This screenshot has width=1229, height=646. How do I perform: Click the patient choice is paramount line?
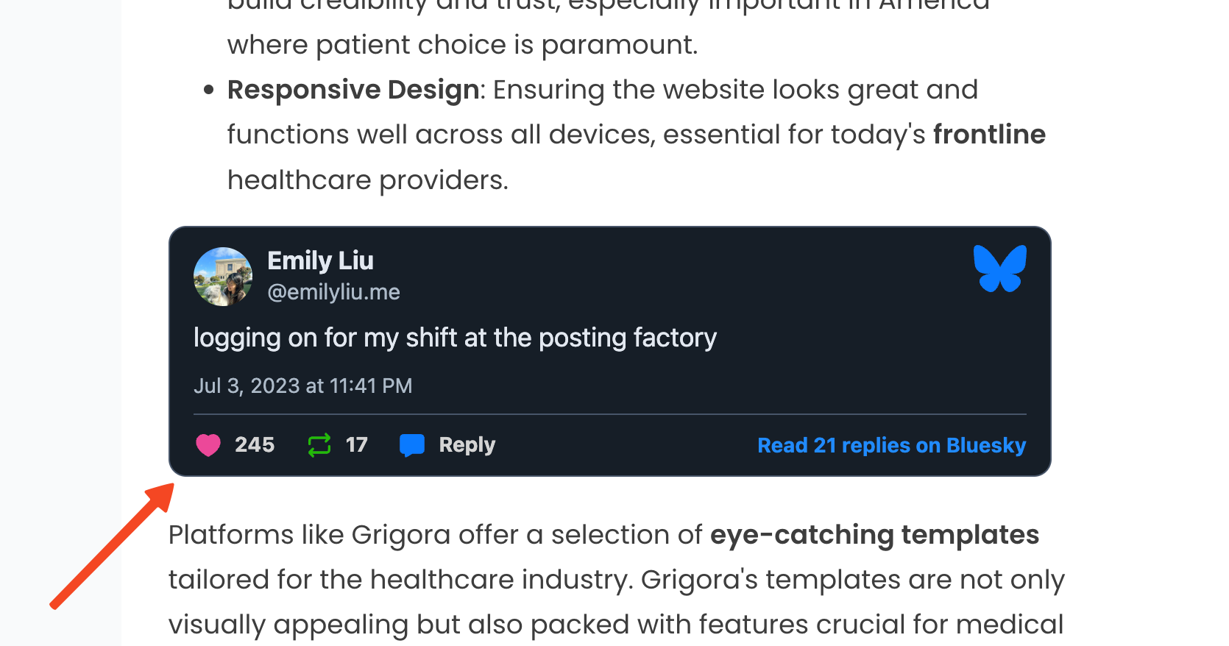coord(462,45)
